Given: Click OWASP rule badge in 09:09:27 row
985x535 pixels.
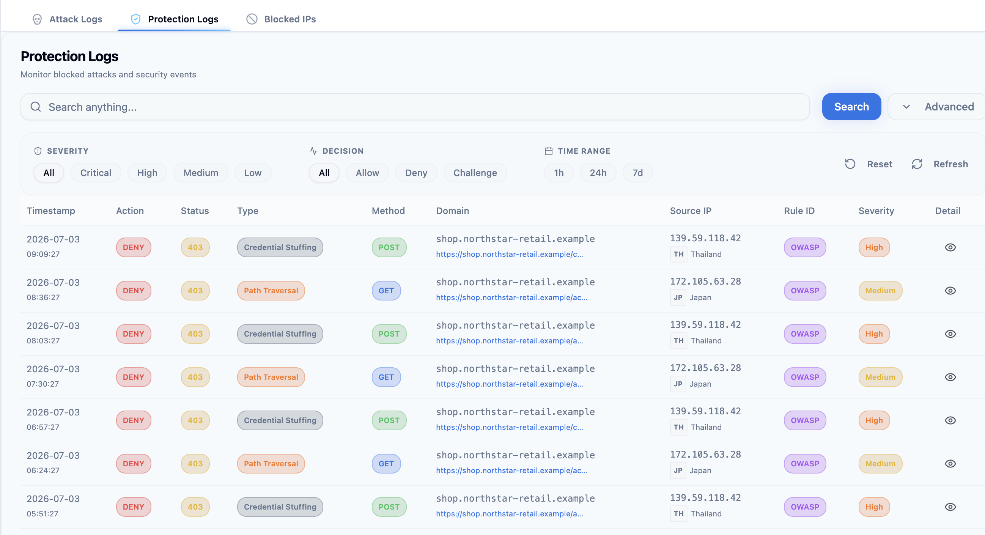Looking at the screenshot, I should [x=805, y=247].
